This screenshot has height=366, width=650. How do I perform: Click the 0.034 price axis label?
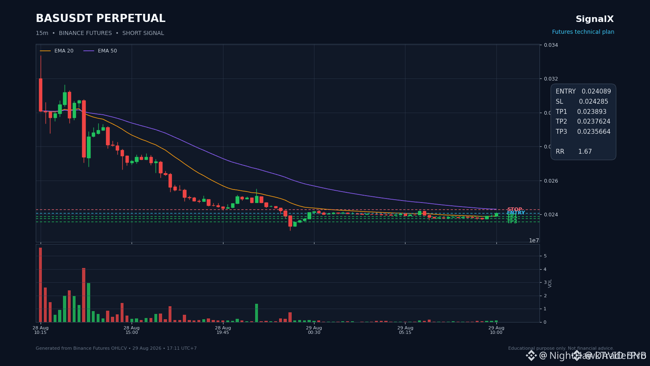551,45
